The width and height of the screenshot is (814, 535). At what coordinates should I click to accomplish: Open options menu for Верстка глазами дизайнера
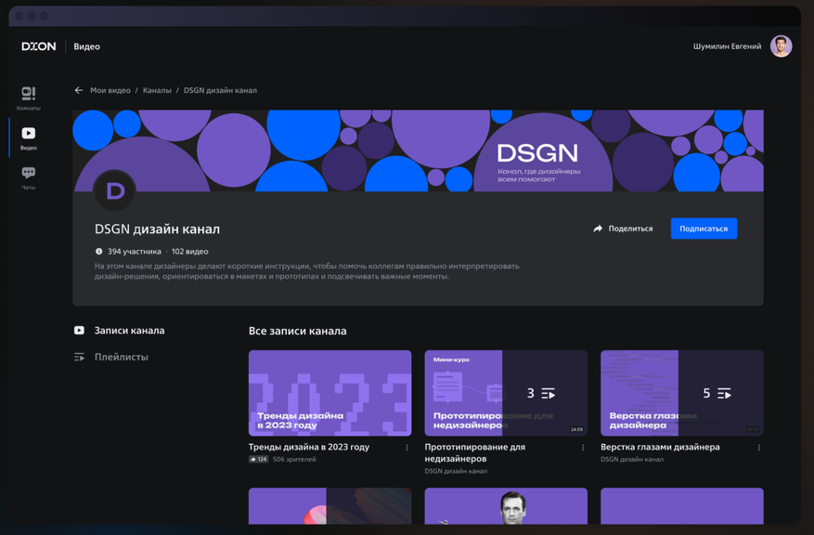(759, 447)
